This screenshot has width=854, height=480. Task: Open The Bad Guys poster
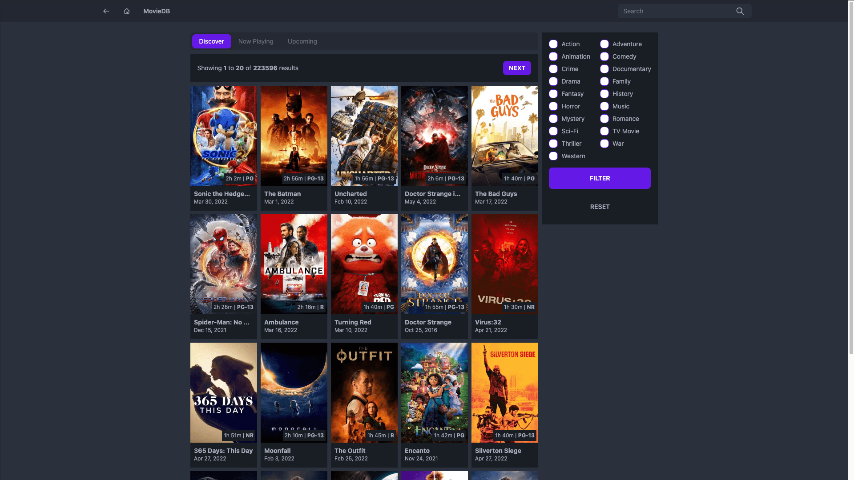point(505,136)
